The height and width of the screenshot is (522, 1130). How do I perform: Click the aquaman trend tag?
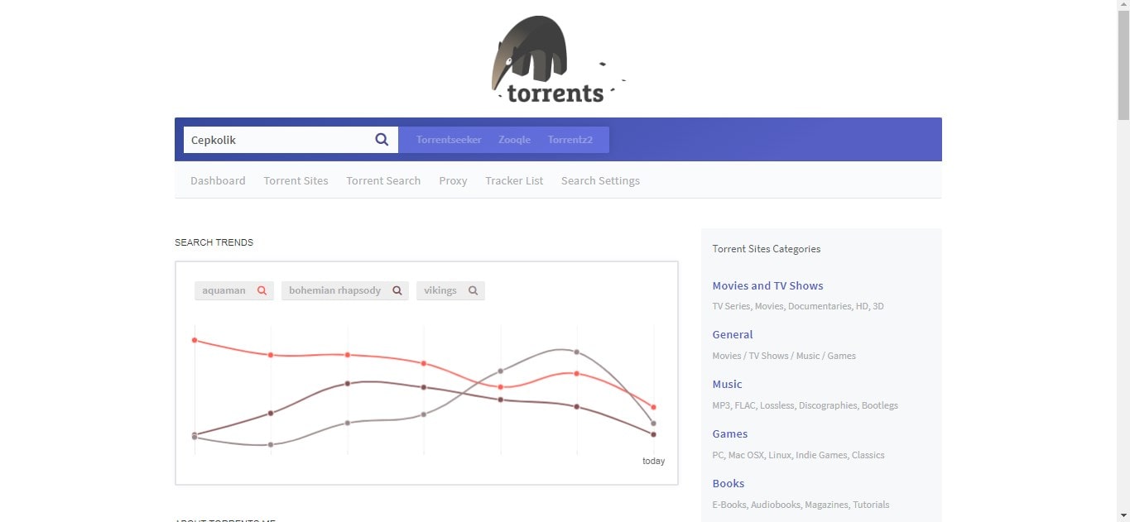pos(234,290)
